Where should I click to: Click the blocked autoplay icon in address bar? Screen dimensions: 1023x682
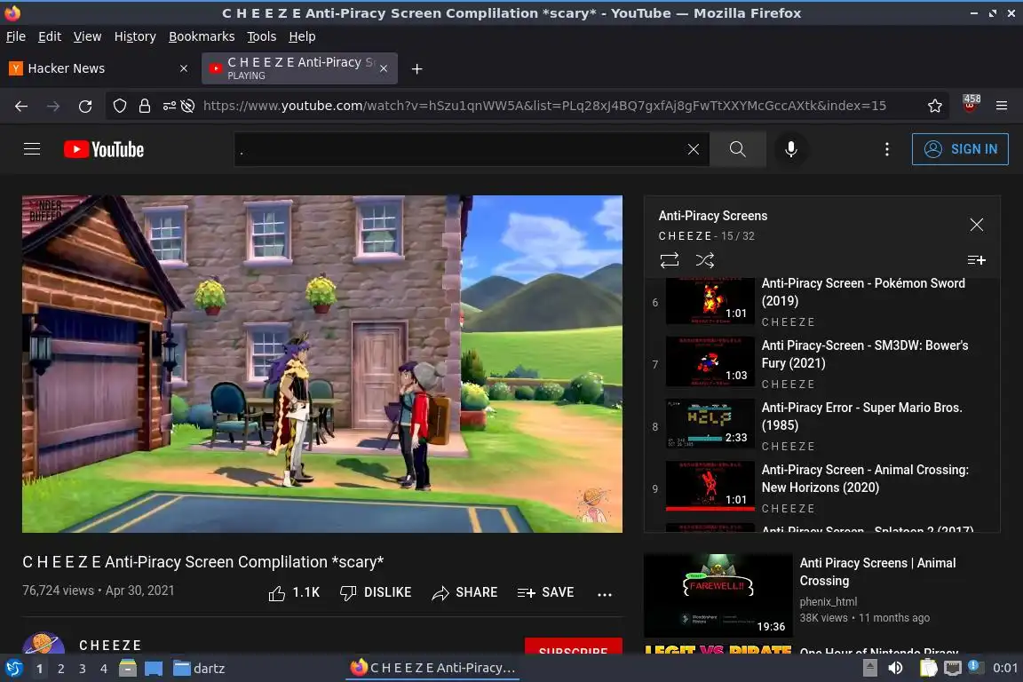188,106
